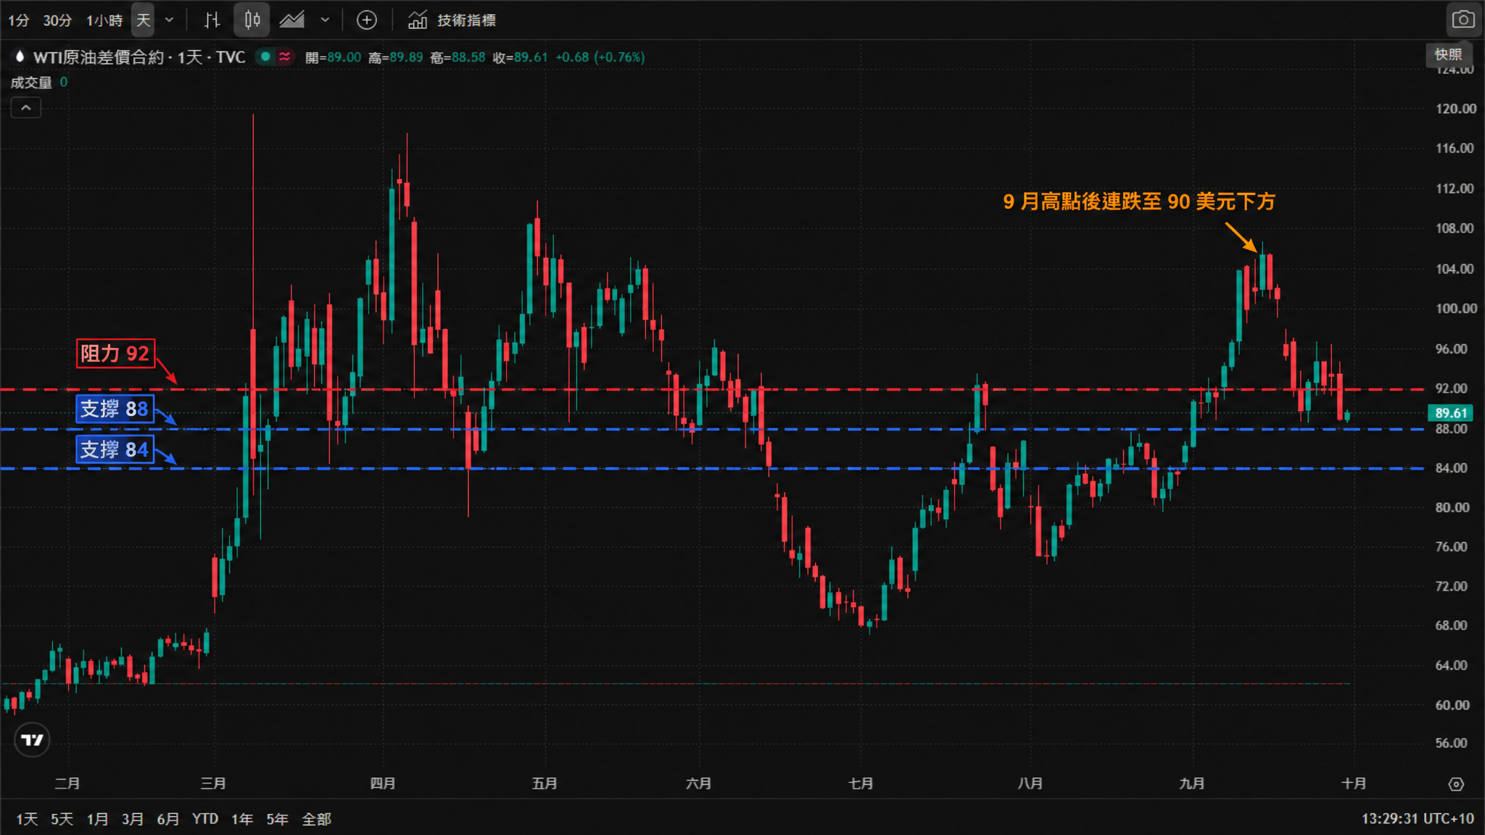Screen dimensions: 1485x835
Task: Open the chart settings gear icon
Action: pyautogui.click(x=1456, y=784)
